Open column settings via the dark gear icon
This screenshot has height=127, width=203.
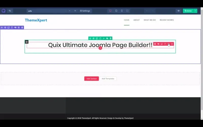[27, 42]
